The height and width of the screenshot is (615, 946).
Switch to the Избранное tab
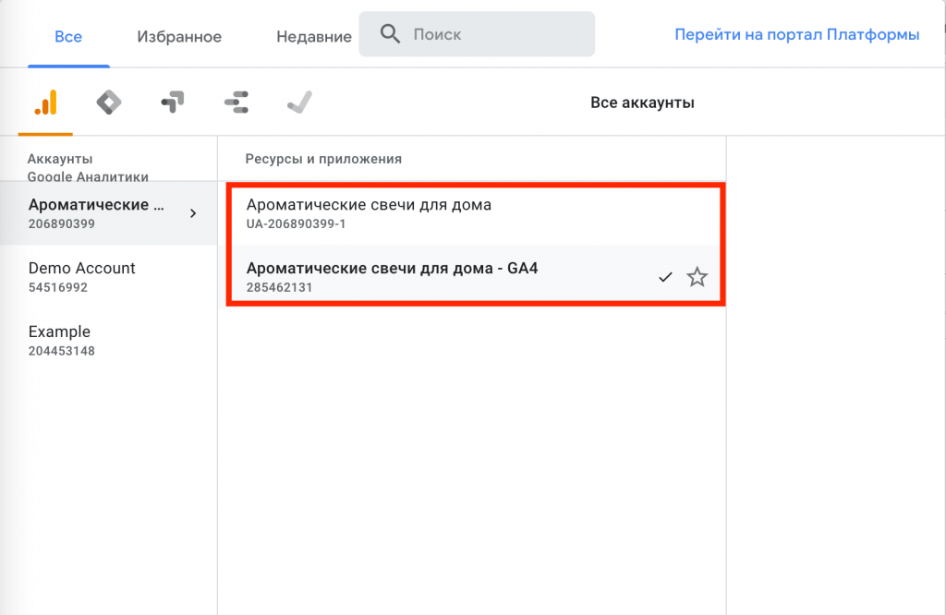pos(179,37)
